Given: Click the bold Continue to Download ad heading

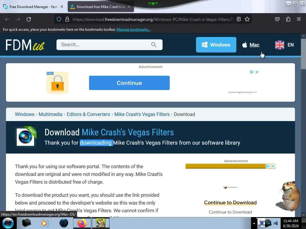Looking at the screenshot, I should tap(230, 202).
